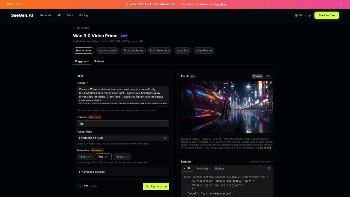Choose 480p native resolution
The width and height of the screenshot is (350, 197).
click(x=85, y=157)
